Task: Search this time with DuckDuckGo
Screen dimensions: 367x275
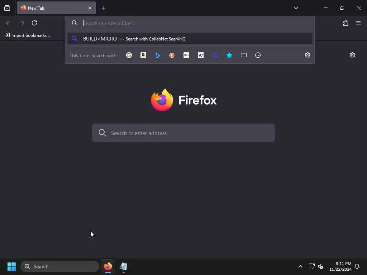Action: 172,55
